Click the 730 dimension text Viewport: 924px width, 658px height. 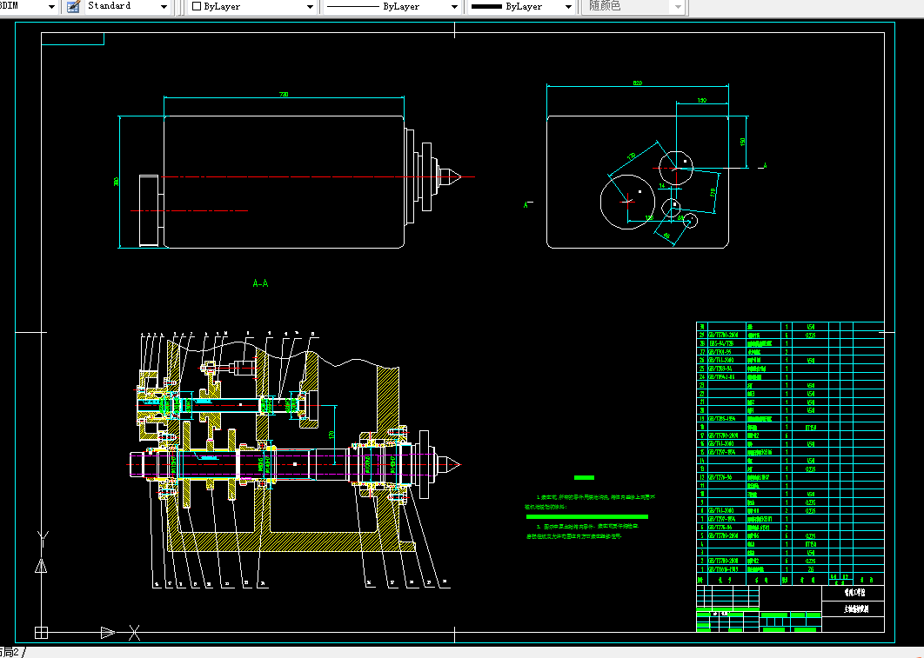[284, 94]
